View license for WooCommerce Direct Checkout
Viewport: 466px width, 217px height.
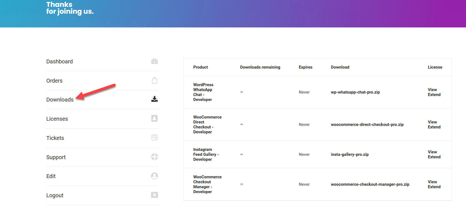click(432, 122)
